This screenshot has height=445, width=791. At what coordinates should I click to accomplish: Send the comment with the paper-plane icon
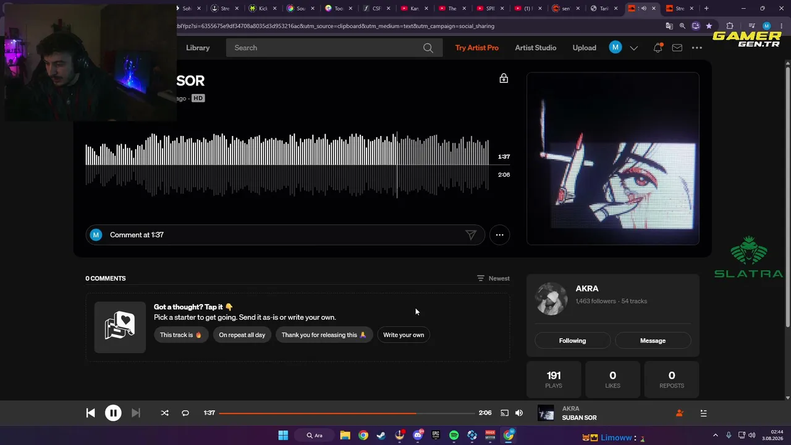click(x=471, y=235)
